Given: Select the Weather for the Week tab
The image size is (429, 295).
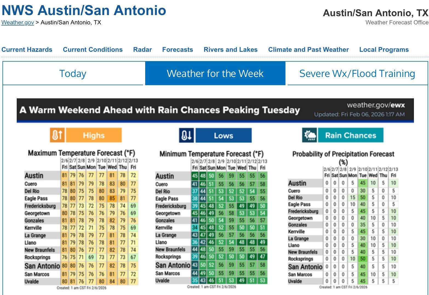Looking at the screenshot, I should [x=215, y=73].
